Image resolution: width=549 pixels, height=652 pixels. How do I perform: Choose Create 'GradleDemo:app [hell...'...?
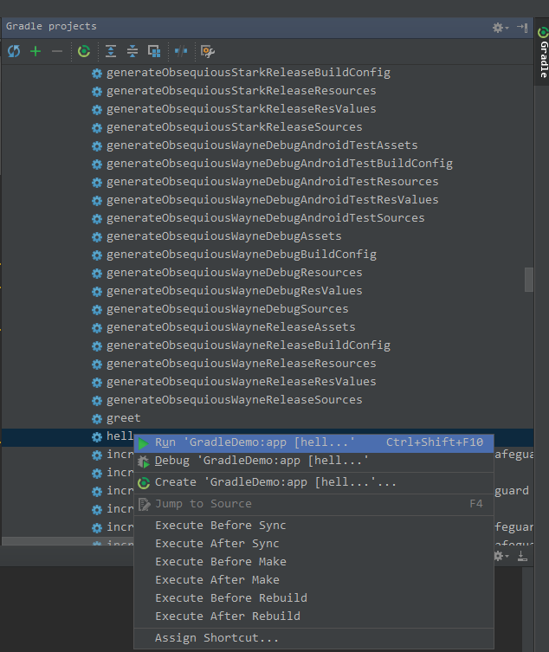tap(313, 482)
